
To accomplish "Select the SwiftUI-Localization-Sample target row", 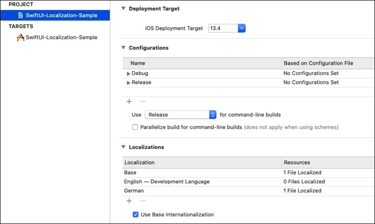I will click(55, 37).
